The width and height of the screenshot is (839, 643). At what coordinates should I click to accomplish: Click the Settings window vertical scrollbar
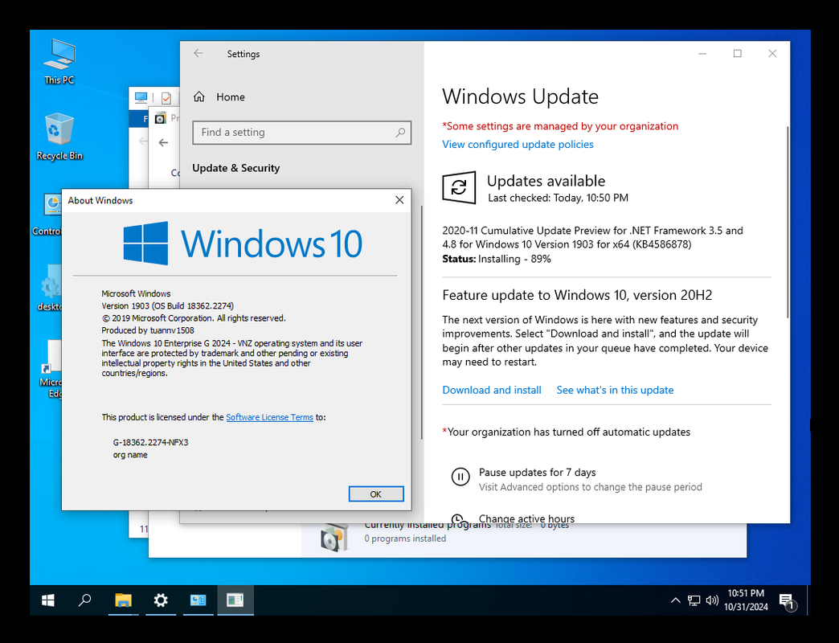point(788,222)
